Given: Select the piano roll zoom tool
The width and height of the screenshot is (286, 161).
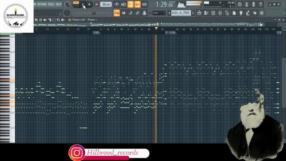Looking at the screenshot, I should coord(59,20).
